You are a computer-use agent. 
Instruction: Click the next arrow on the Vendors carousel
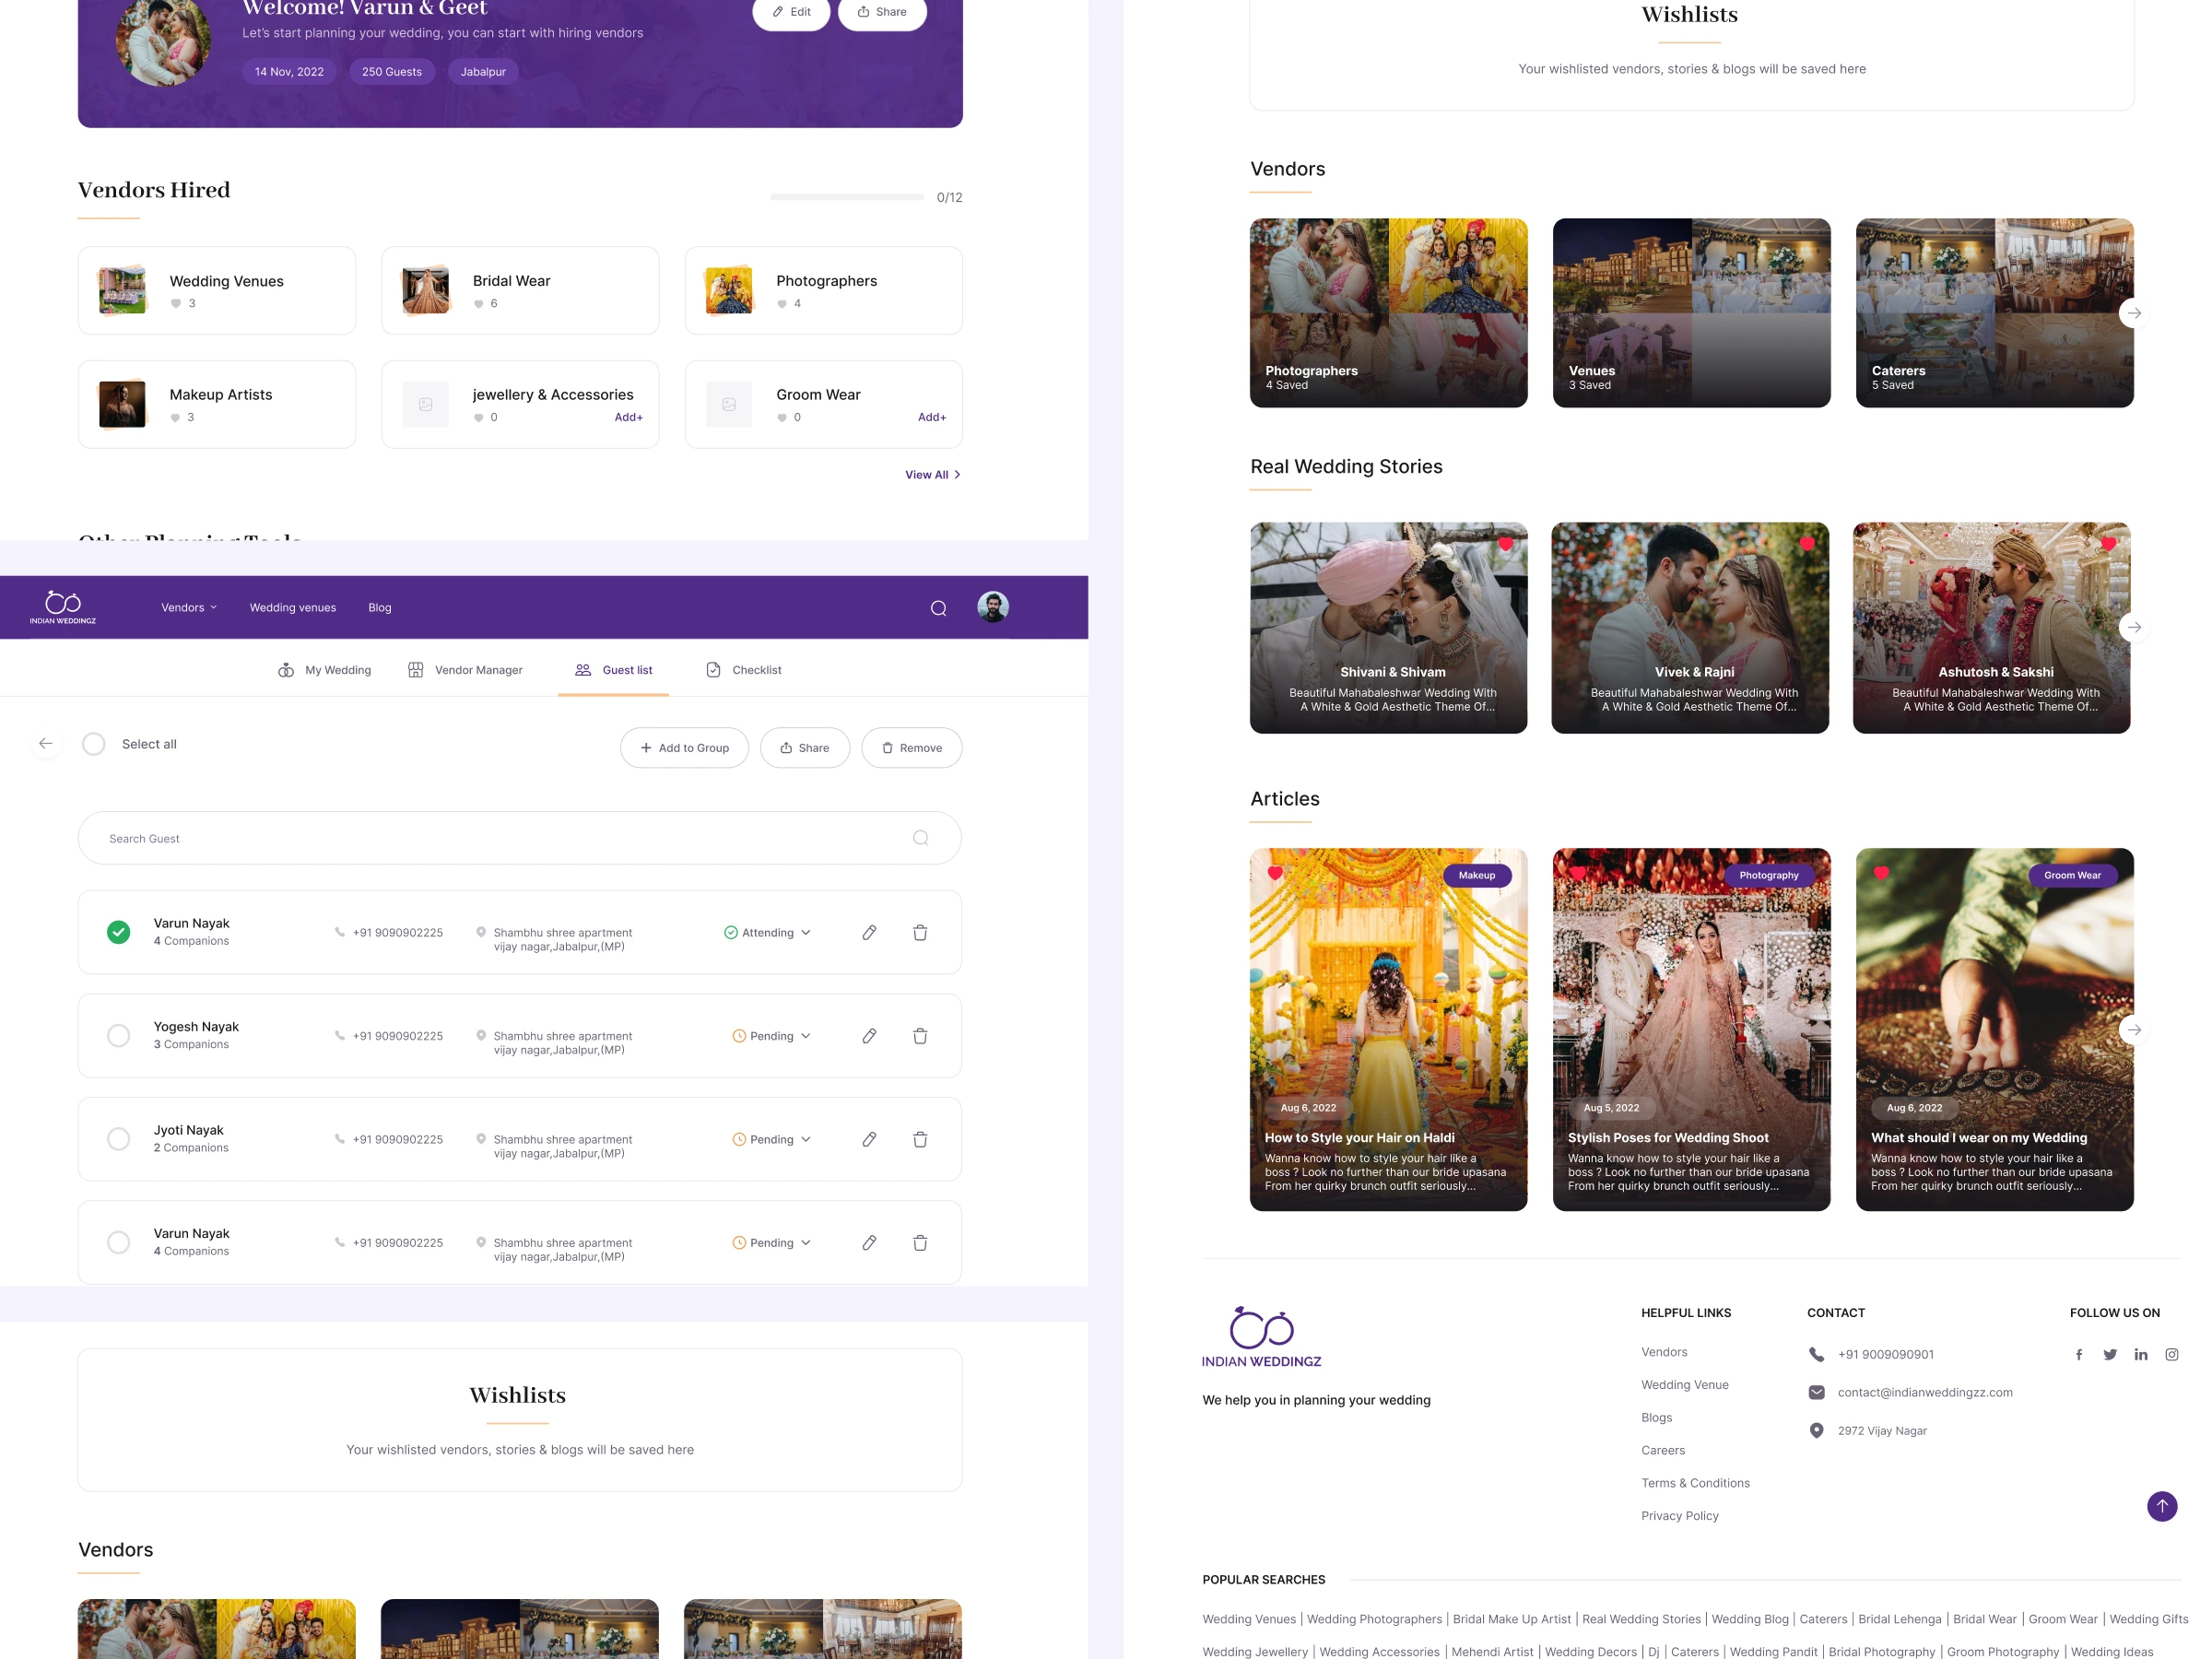click(2135, 313)
